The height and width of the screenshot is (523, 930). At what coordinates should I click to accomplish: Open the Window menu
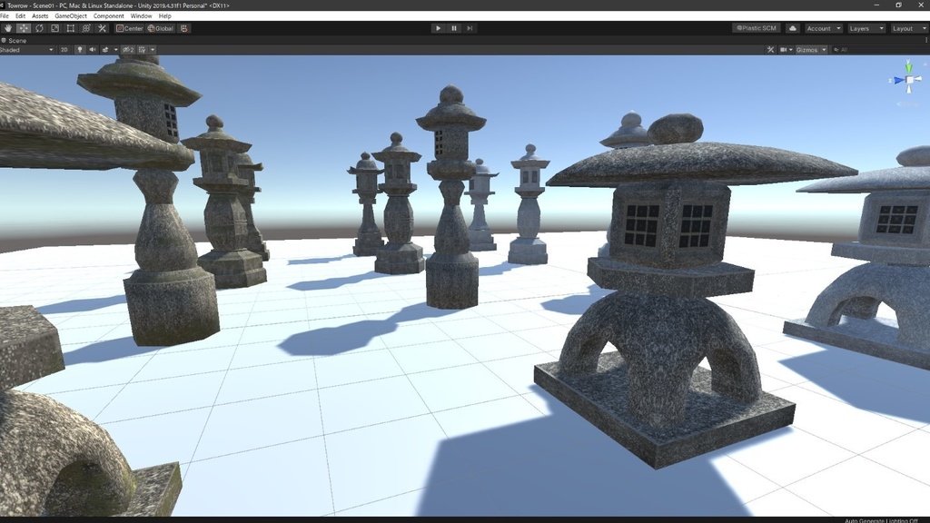141,16
